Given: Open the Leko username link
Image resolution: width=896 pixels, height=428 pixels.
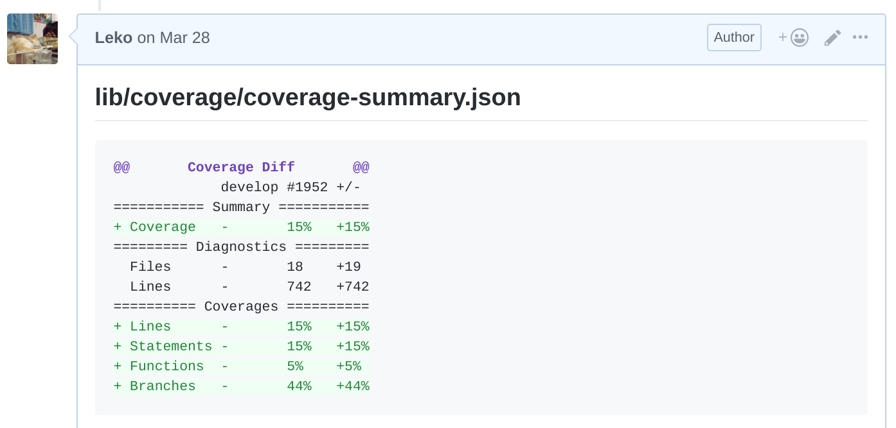Looking at the screenshot, I should point(113,38).
